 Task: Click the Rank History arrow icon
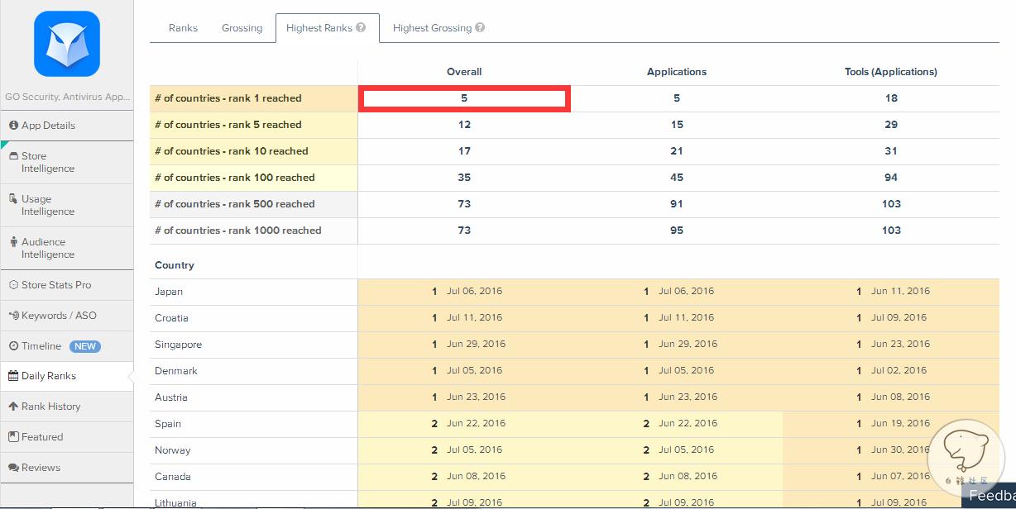point(13,407)
